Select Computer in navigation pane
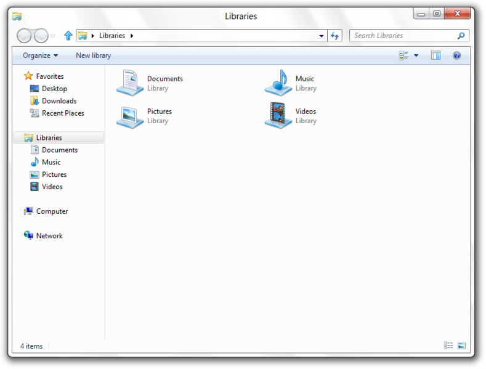Screen dimensions: 486x369 46,211
